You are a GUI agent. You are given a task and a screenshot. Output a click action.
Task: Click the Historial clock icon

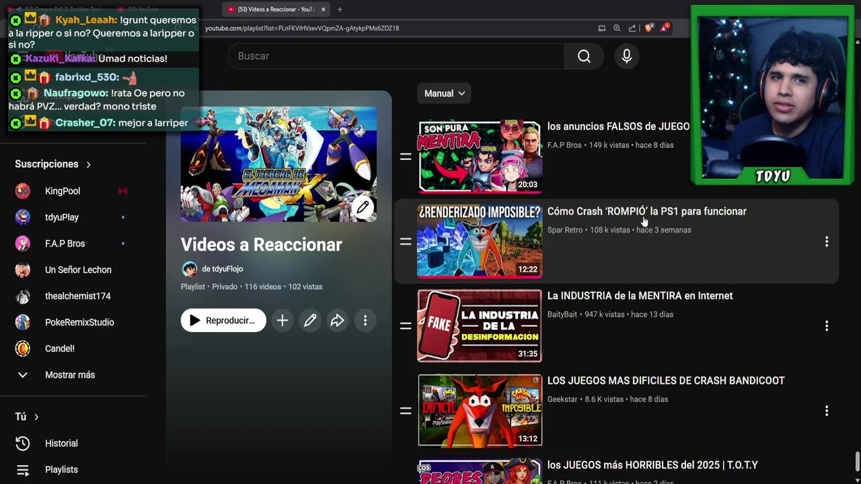[x=23, y=443]
